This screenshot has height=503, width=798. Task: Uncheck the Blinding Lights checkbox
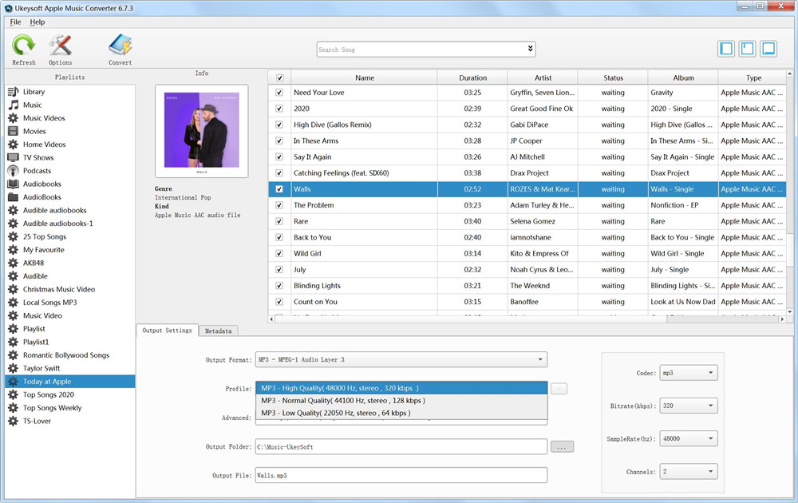[x=279, y=286]
